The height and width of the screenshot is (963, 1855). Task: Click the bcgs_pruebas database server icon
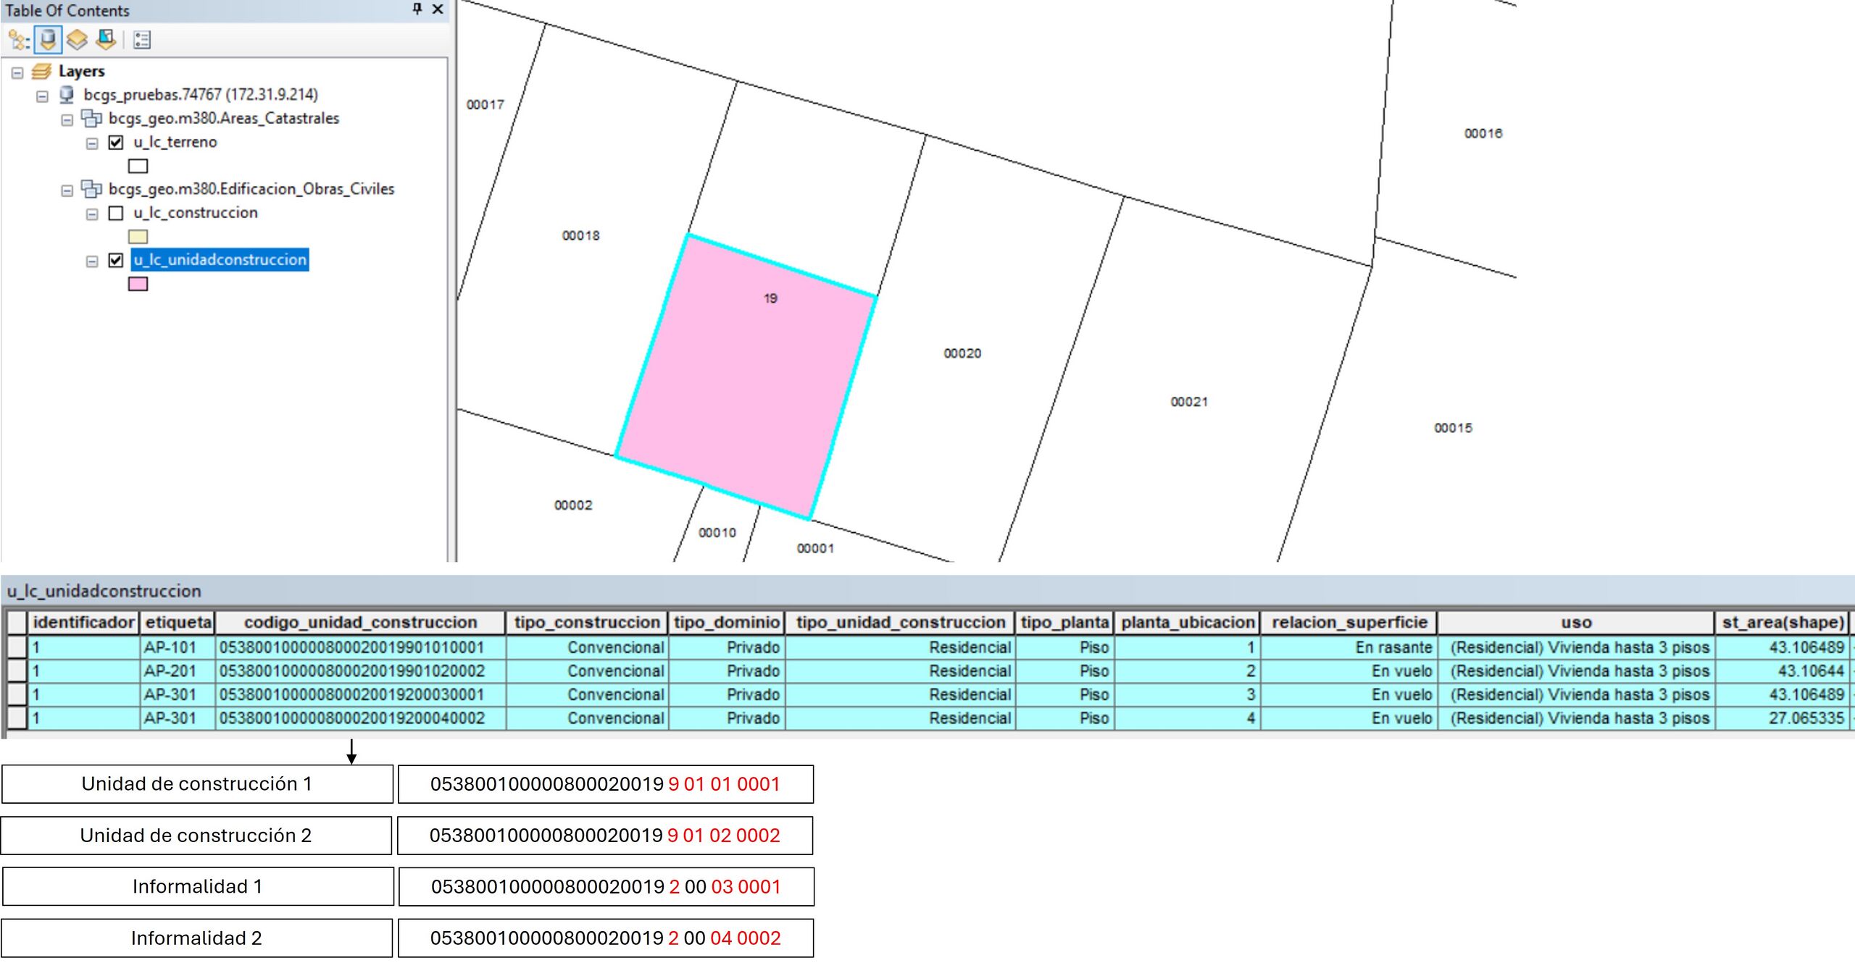(x=67, y=94)
